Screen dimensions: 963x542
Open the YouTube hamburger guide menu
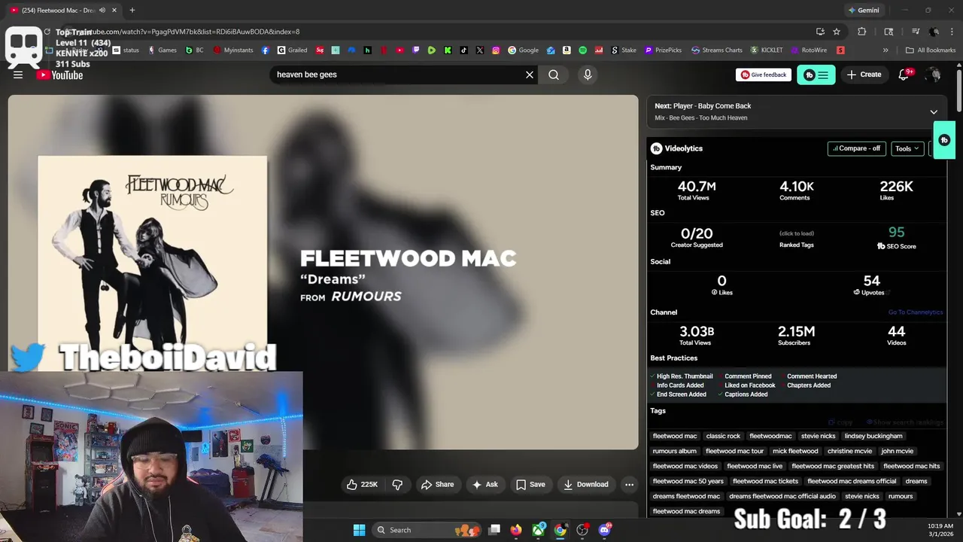(18, 75)
